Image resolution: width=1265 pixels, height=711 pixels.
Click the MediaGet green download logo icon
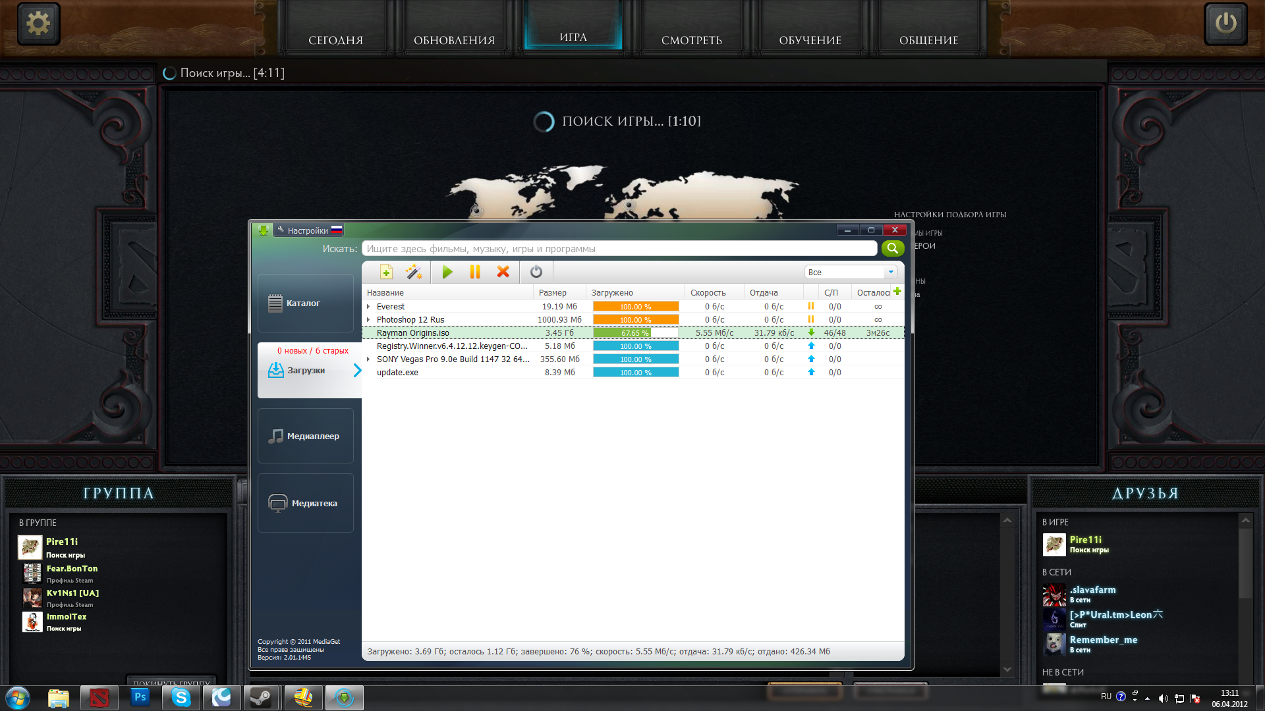(x=263, y=230)
